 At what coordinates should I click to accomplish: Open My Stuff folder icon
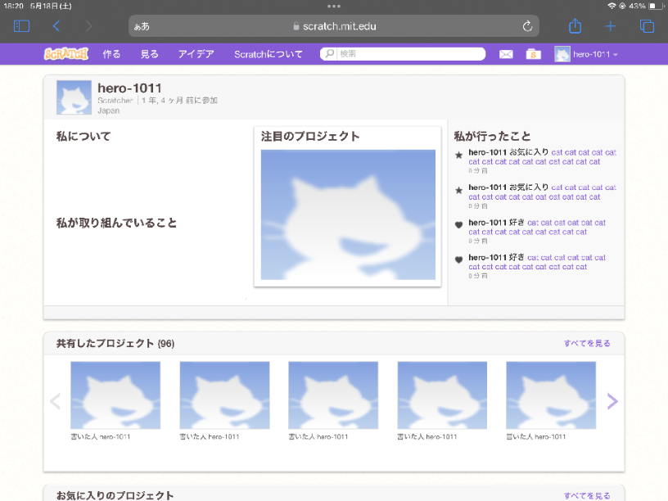point(533,54)
